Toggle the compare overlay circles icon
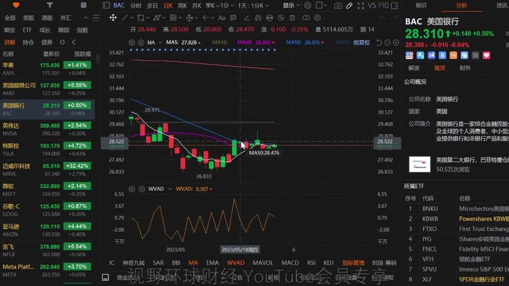The image size is (509, 286). pos(306,18)
